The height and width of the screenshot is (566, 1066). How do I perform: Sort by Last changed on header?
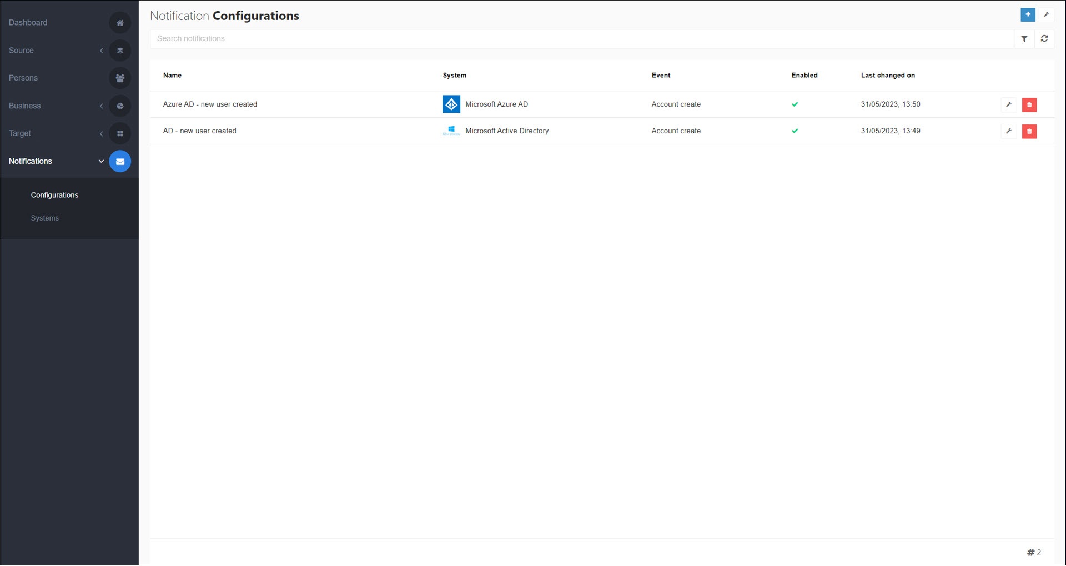point(888,76)
